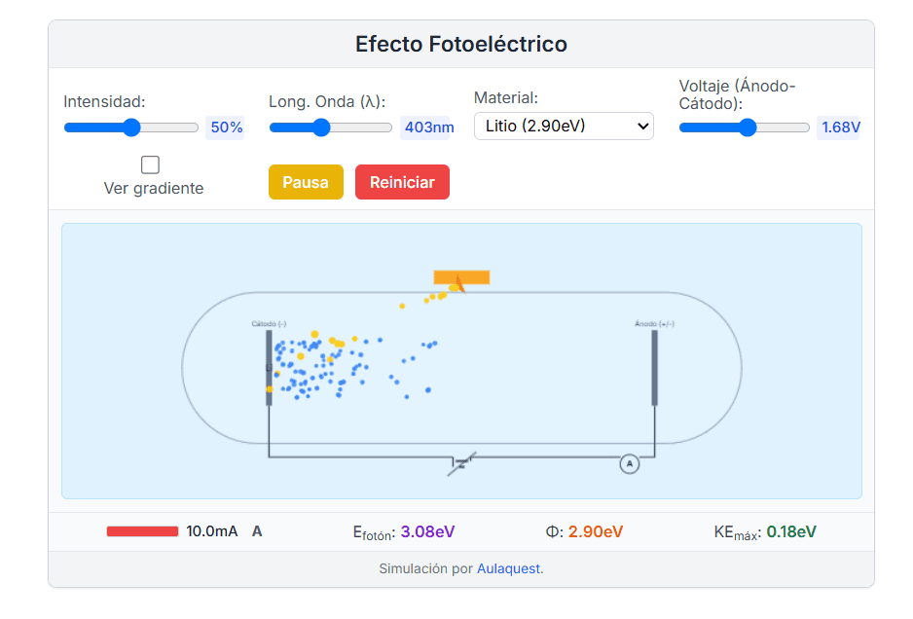Viewport: 913px width, 619px height.
Task: Click the anode plate in the tube
Action: [654, 367]
